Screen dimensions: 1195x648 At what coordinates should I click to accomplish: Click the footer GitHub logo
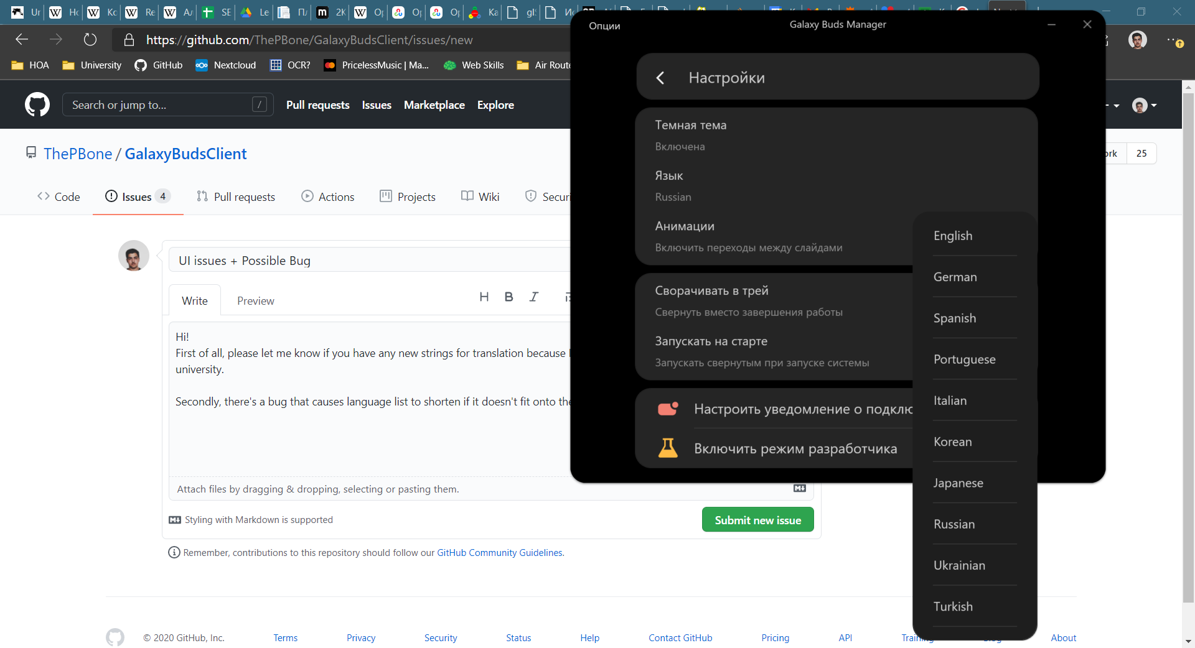(x=115, y=637)
